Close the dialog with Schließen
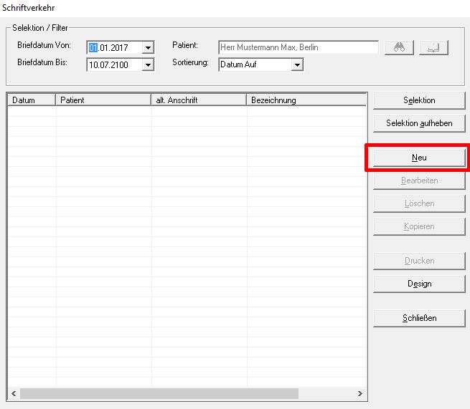The width and height of the screenshot is (470, 409). (419, 318)
